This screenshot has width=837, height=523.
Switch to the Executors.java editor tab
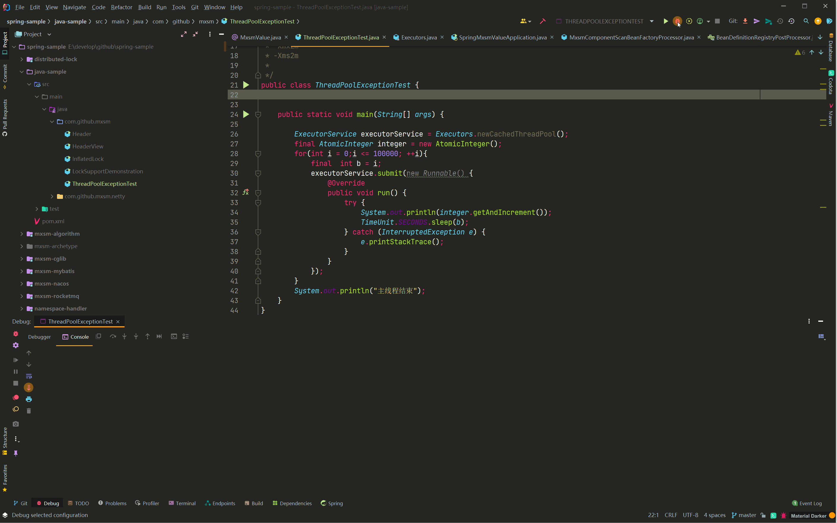(418, 37)
